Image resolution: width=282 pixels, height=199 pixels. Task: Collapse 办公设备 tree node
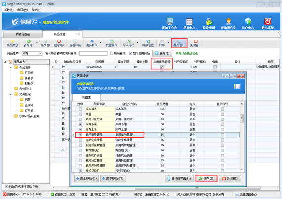[11, 67]
